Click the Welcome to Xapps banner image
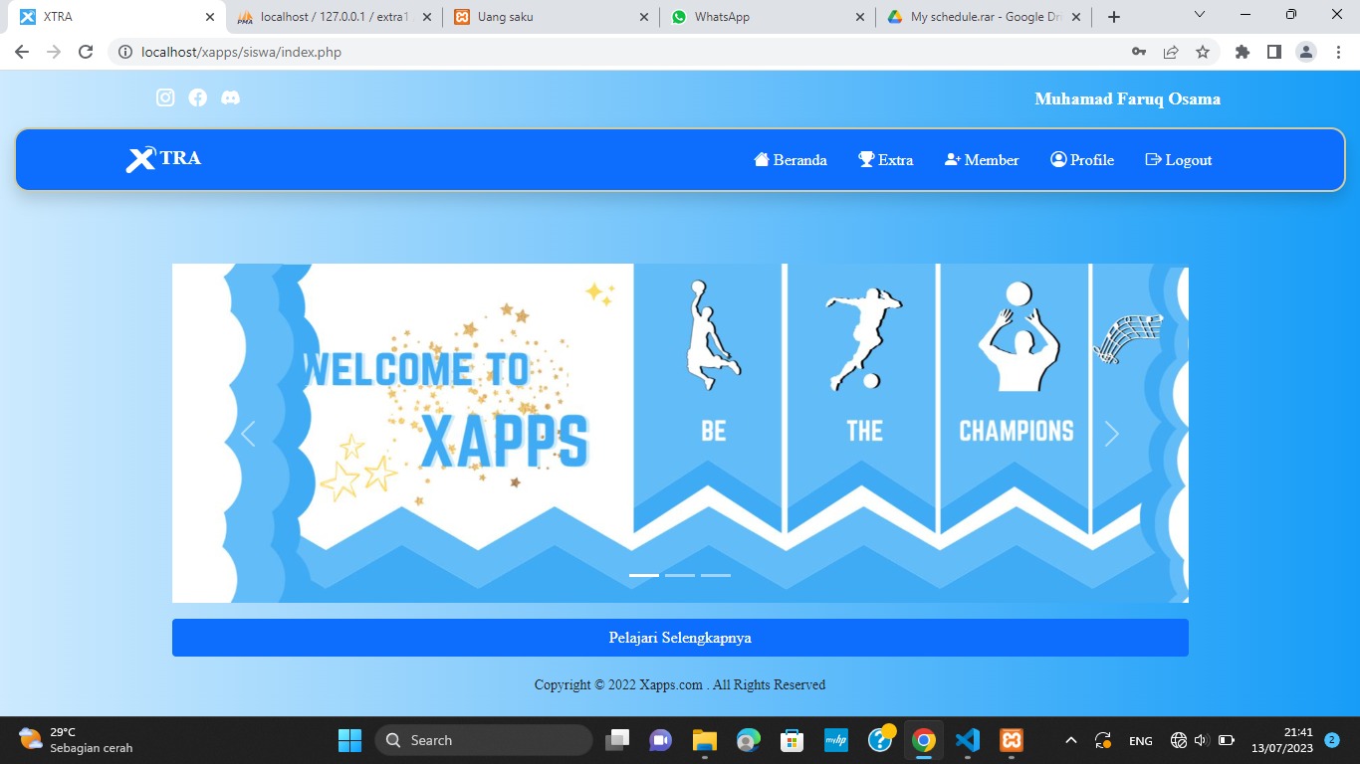 (680, 433)
